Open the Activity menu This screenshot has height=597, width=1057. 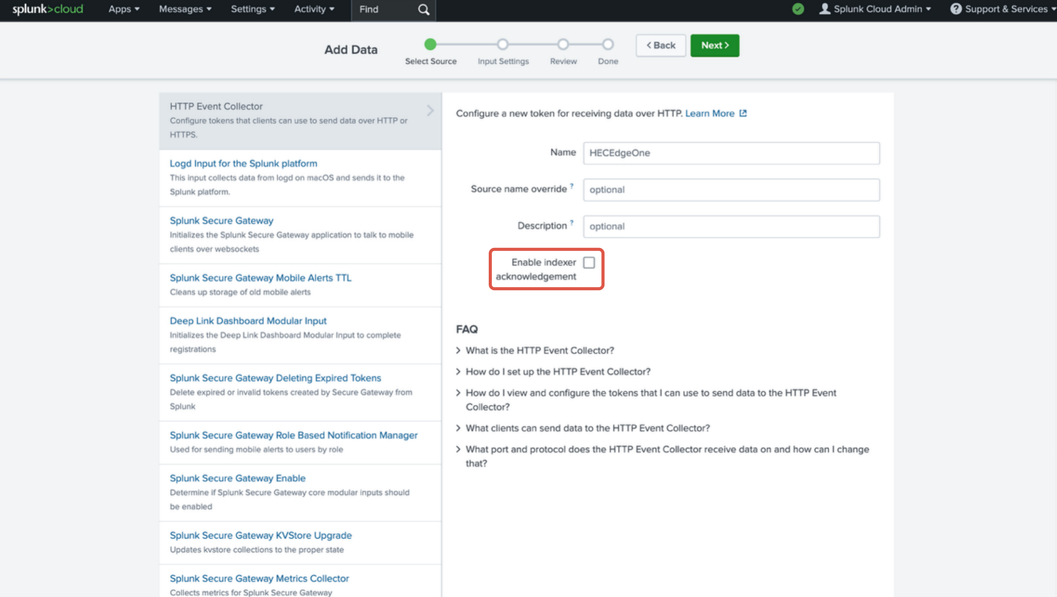[x=314, y=9]
